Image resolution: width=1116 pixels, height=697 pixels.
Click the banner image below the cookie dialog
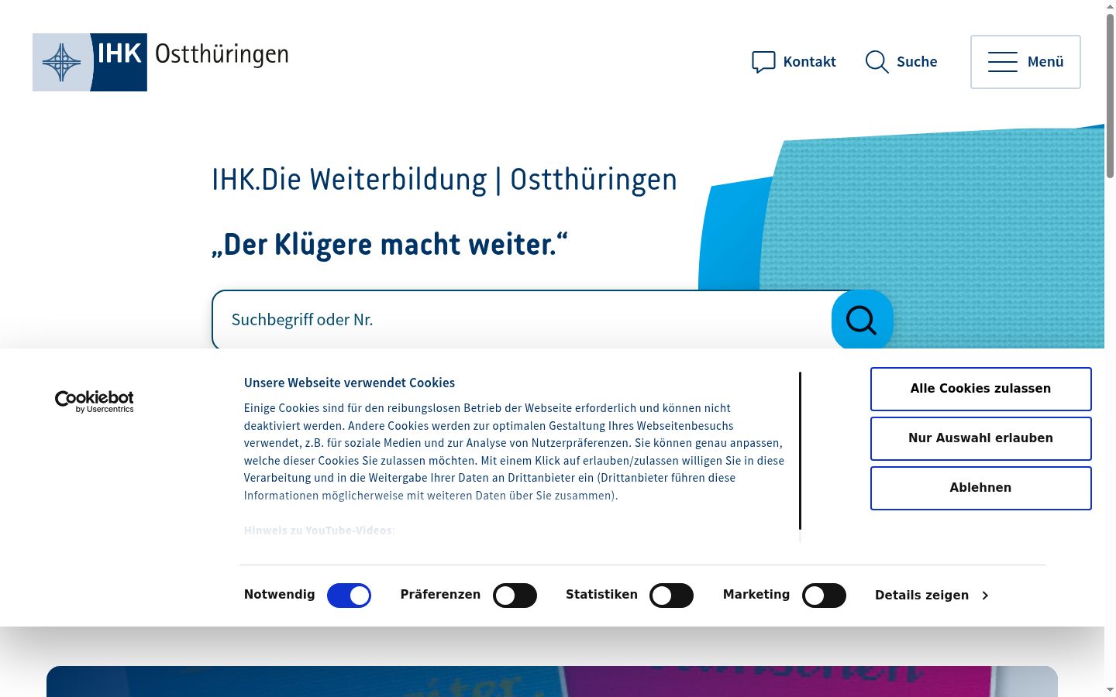[x=552, y=682]
